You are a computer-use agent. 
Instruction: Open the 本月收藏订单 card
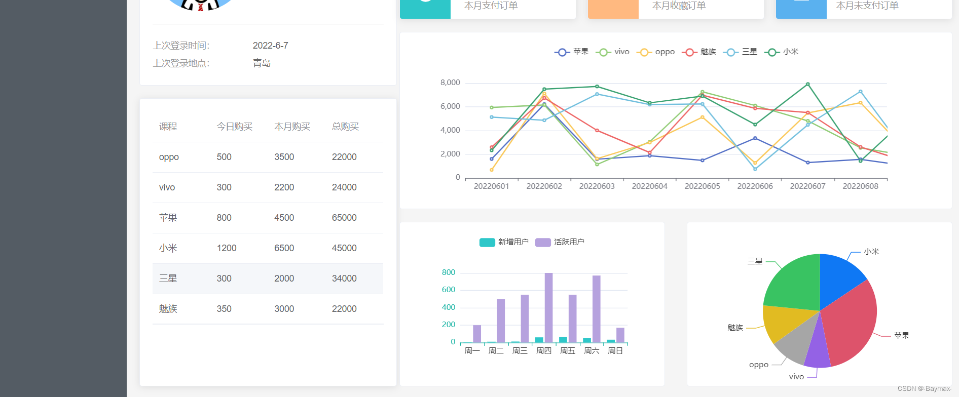[x=676, y=9]
